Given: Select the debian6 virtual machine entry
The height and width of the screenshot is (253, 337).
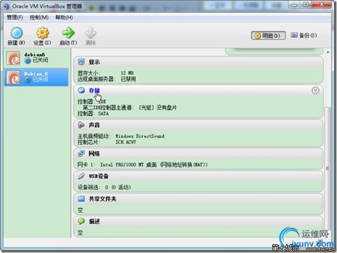Looking at the screenshot, I should coord(36,58).
